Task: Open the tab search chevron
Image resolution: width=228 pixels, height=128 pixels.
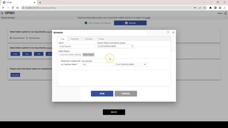Action: pyautogui.click(x=204, y=2)
